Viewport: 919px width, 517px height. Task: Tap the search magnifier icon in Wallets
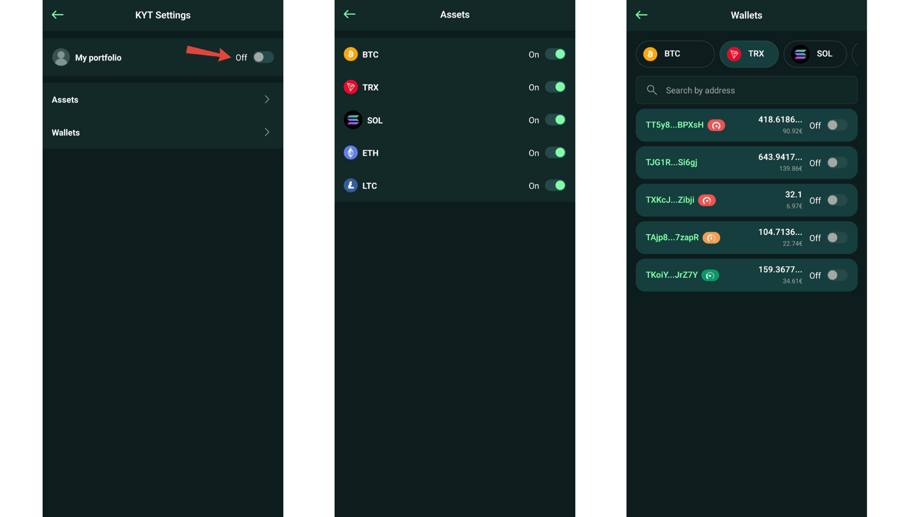[x=652, y=90]
